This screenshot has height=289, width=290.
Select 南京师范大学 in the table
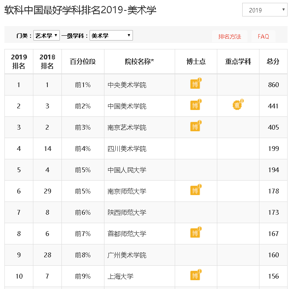127,191
